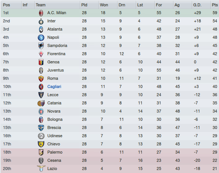Open the Cagliari team link
The image size is (219, 173).
54,86
